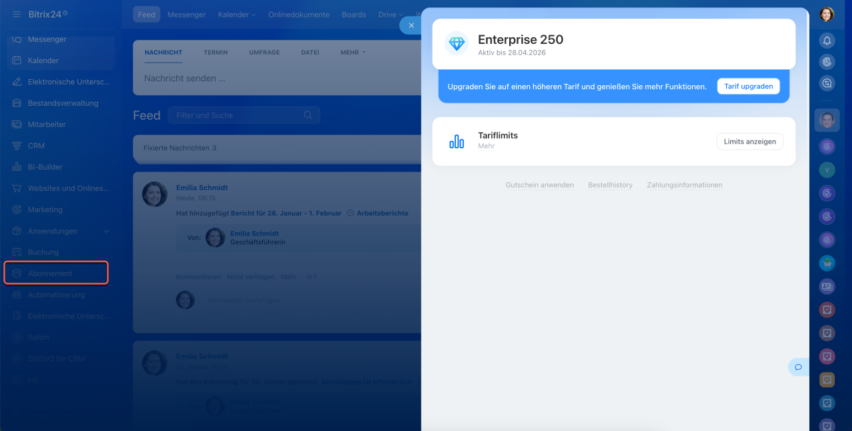The image size is (852, 431).
Task: Click the clock icon beside the Bitrix24 logo
Action: (x=65, y=13)
